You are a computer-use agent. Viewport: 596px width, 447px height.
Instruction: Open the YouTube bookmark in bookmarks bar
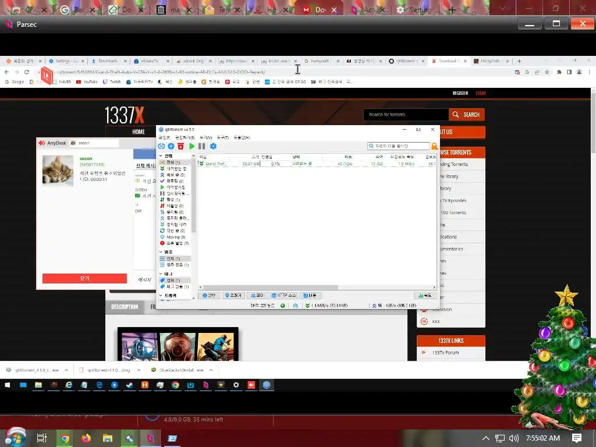click(87, 81)
